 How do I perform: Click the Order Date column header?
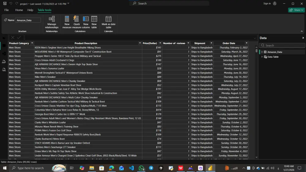coord(229,43)
